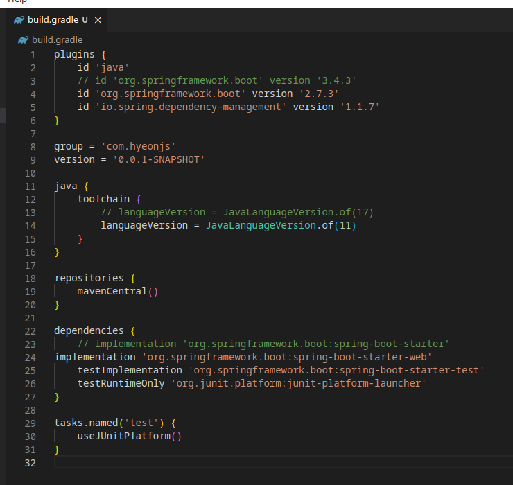Close the build.gradle tab

(98, 20)
